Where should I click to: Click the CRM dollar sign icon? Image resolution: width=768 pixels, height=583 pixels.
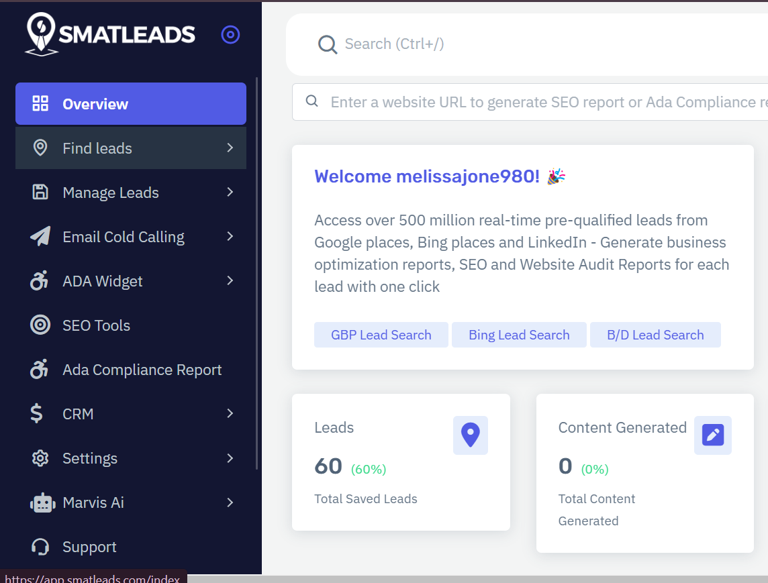pyautogui.click(x=38, y=414)
